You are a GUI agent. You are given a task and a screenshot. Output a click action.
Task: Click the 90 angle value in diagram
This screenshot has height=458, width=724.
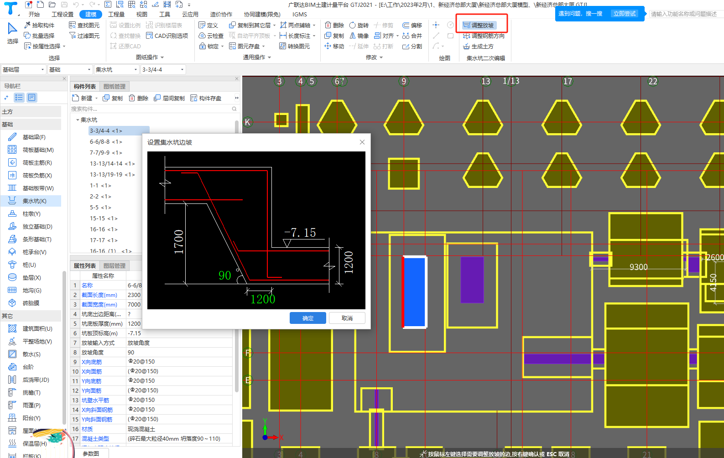tap(225, 275)
